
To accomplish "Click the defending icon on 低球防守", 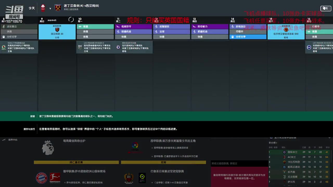I will point(118,26).
